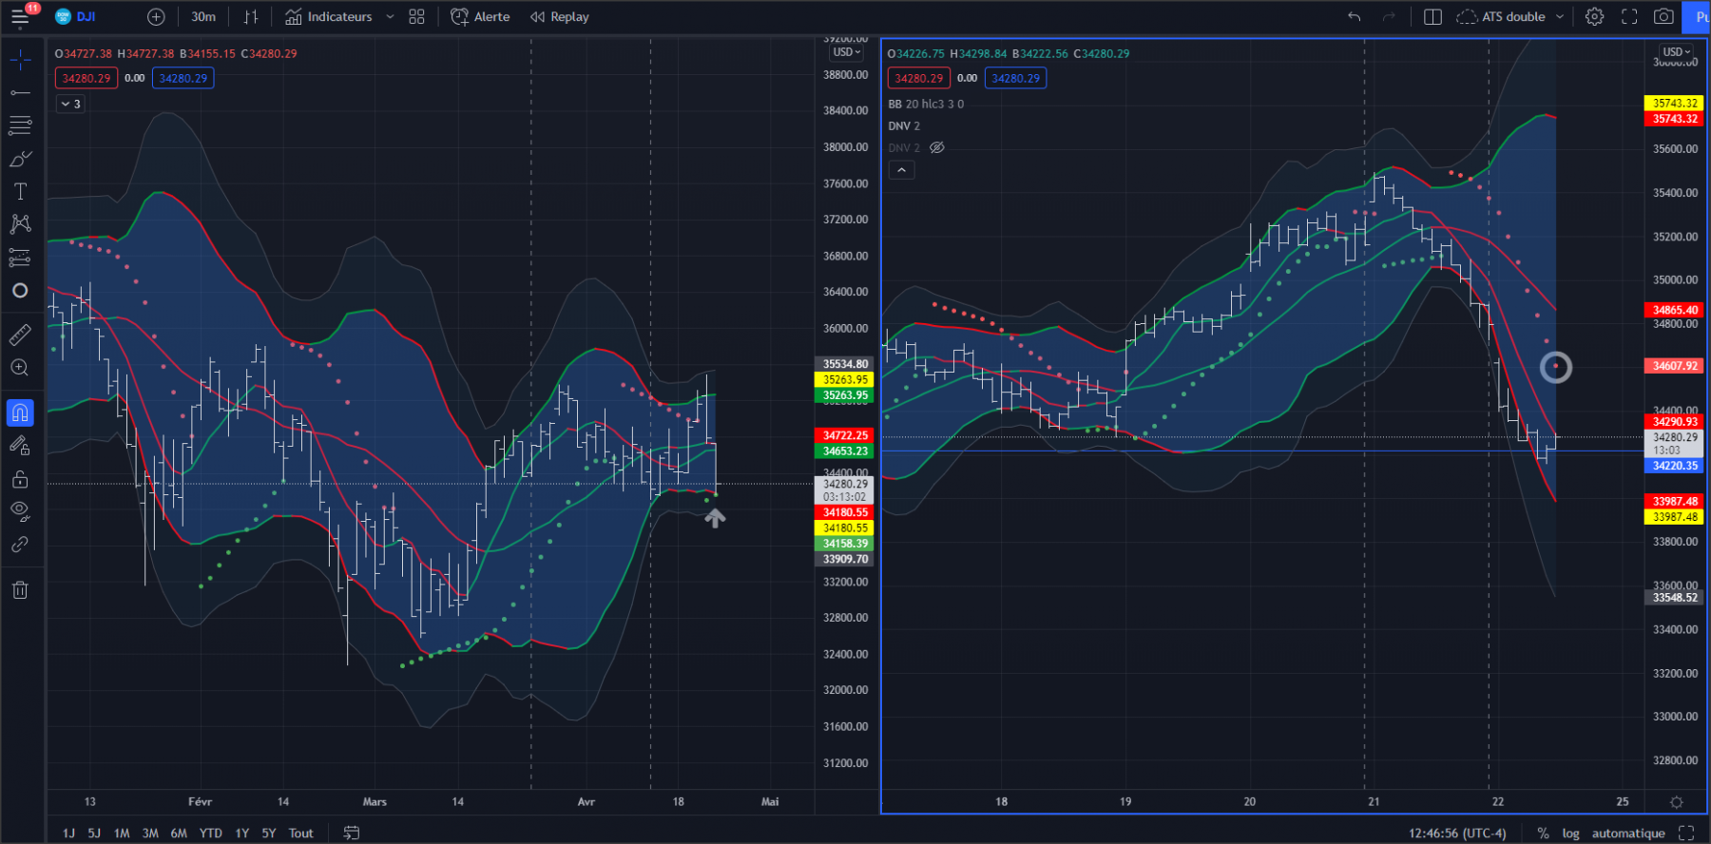Viewport: 1711px width, 844px height.
Task: Select the visible DNV 2 indicator label
Action: click(904, 126)
